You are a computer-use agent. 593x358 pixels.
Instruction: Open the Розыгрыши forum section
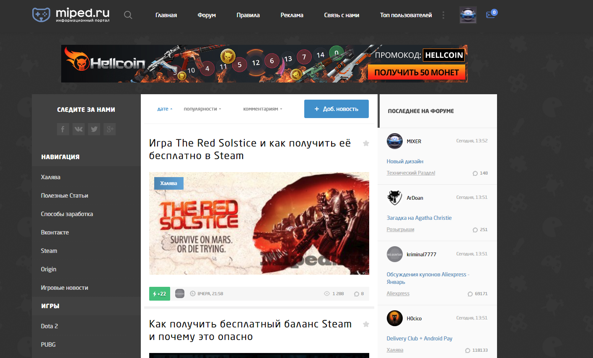[400, 229]
